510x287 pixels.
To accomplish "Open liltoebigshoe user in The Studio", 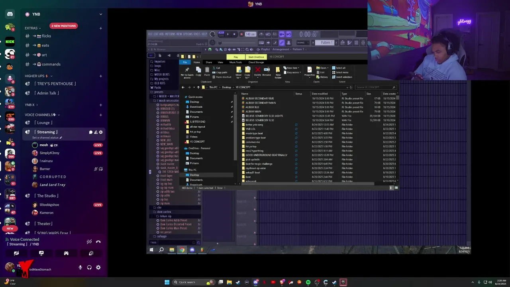I will coord(67,205).
